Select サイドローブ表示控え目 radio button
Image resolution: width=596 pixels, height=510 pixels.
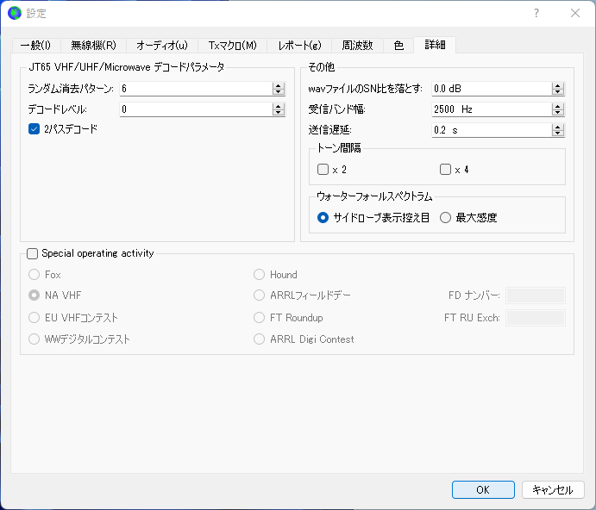[323, 218]
